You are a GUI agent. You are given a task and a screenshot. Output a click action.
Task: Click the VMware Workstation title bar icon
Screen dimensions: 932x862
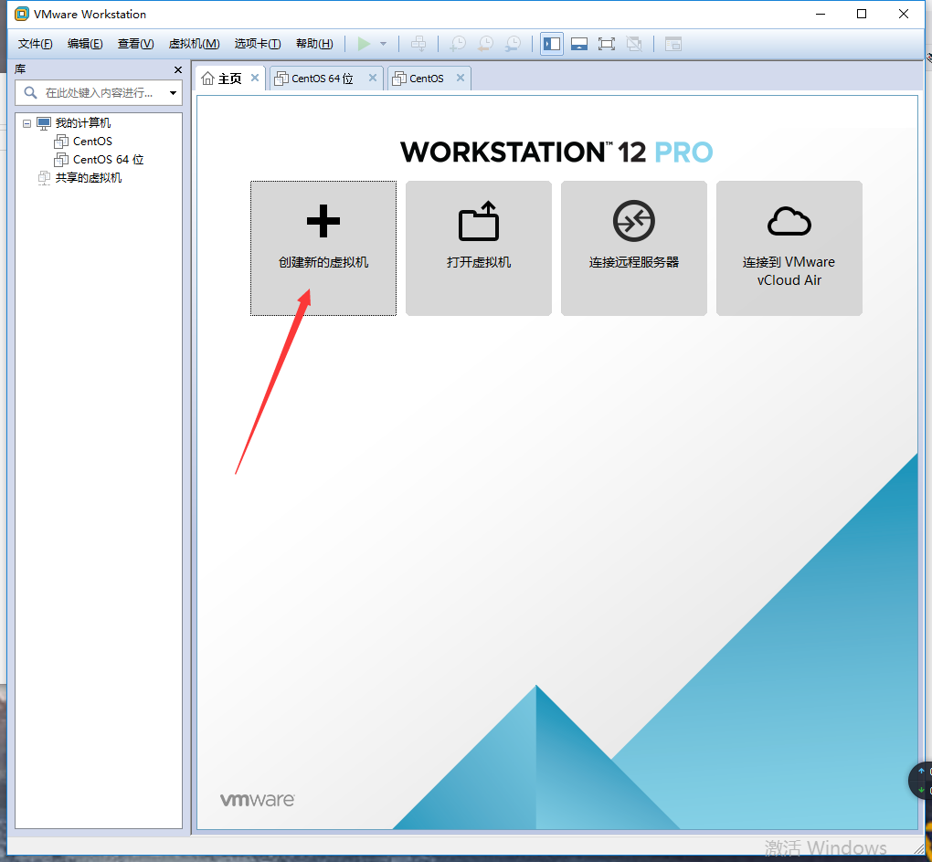click(22, 14)
